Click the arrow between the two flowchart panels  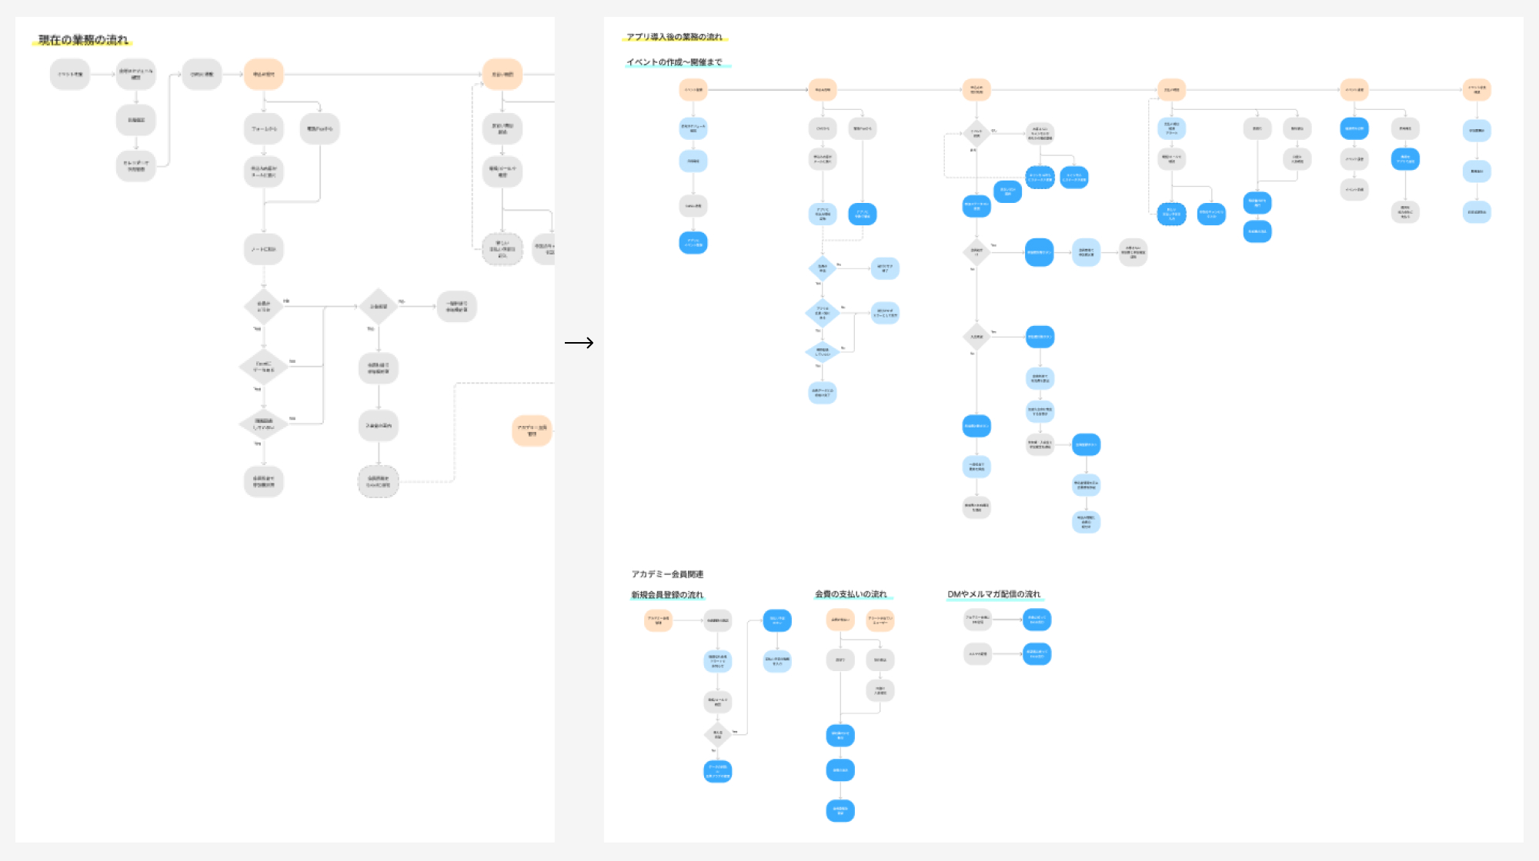coord(579,343)
